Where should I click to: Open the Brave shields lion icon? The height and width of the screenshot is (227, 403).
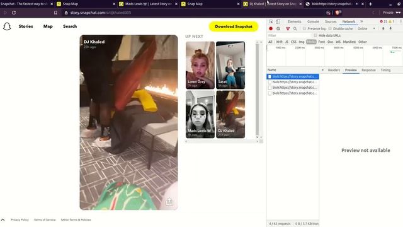tap(337, 13)
